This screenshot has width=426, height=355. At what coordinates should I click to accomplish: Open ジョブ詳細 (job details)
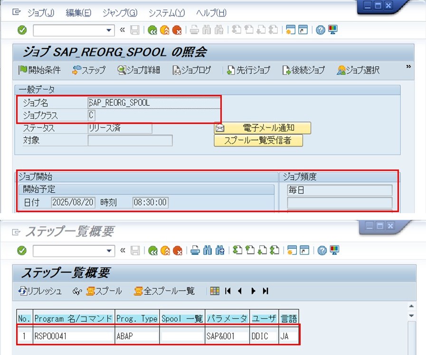(139, 70)
